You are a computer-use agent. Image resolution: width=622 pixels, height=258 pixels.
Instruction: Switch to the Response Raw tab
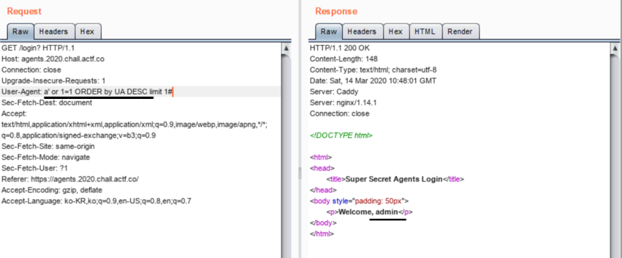328,32
